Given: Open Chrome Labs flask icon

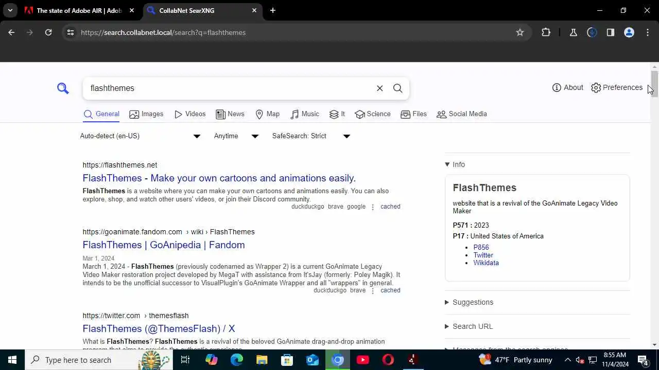Looking at the screenshot, I should tap(574, 32).
